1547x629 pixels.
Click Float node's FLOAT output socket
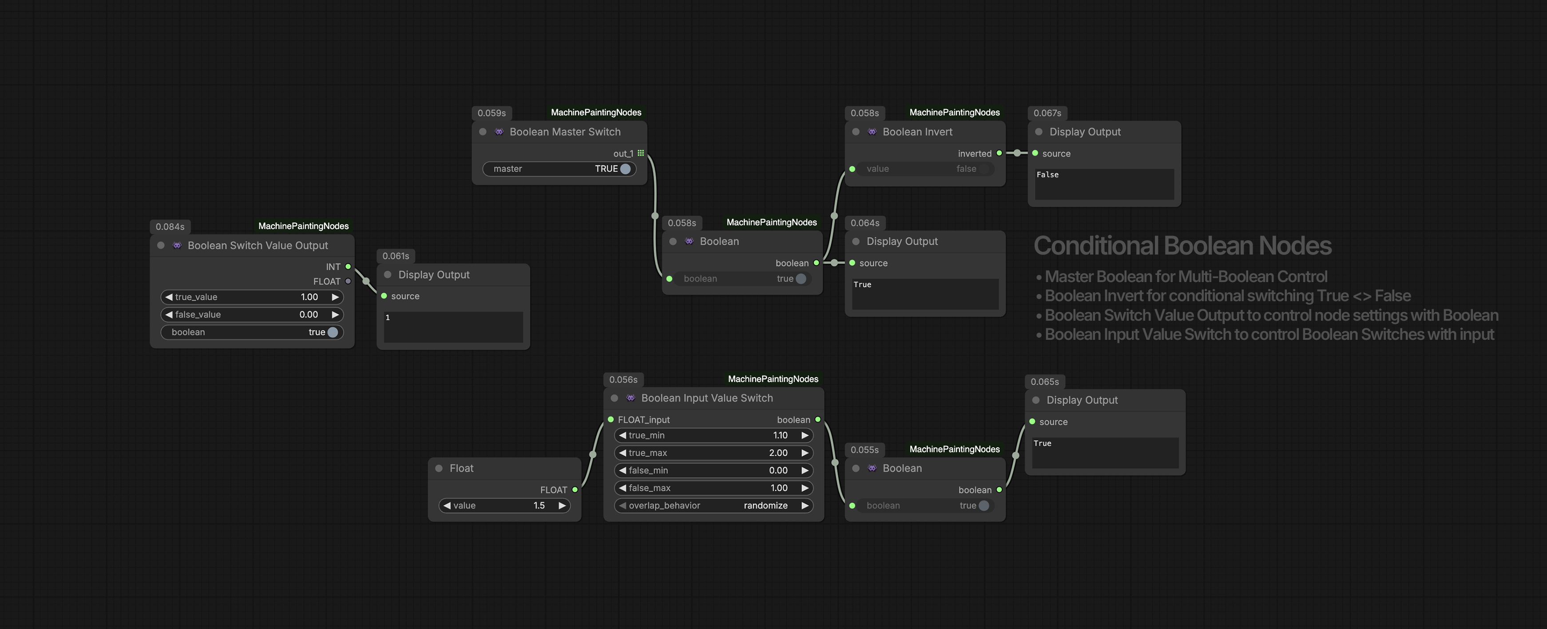click(575, 490)
